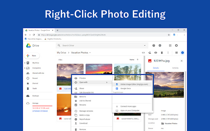Click get shareable link toolbar icon
Image resolution: width=210 pixels, height=131 pixels.
pos(143,53)
